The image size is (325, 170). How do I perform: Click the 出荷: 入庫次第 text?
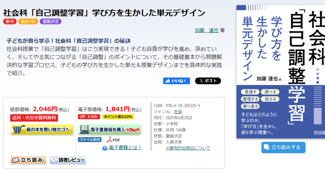click(168, 142)
